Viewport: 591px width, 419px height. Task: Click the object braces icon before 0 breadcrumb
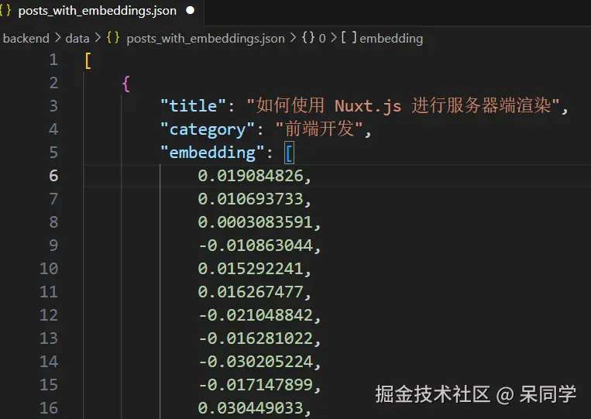(x=308, y=37)
